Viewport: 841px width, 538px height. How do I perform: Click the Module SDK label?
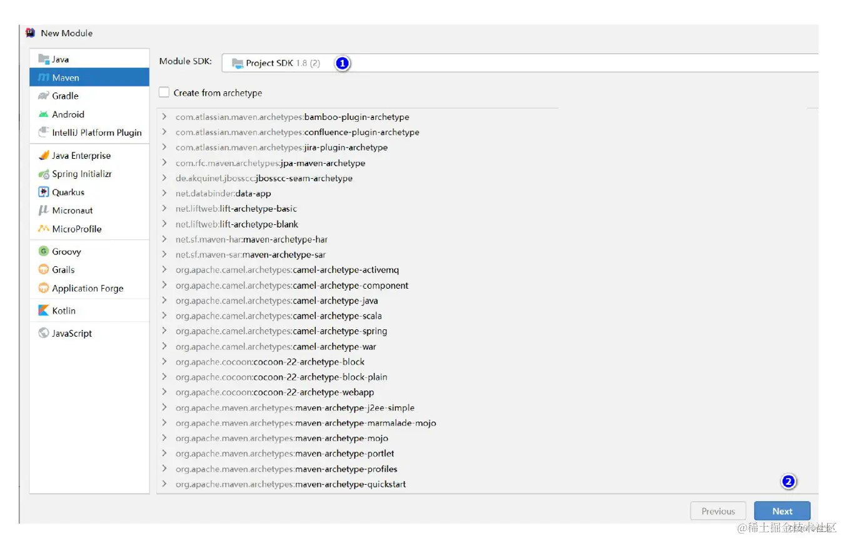185,61
